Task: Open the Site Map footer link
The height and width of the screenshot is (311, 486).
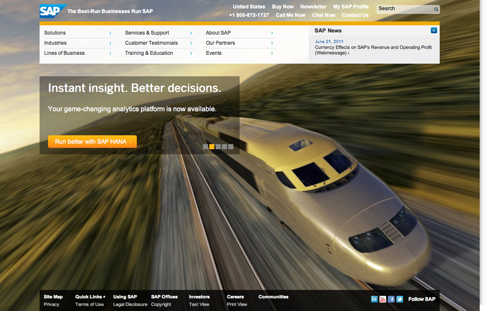Action: coord(53,297)
